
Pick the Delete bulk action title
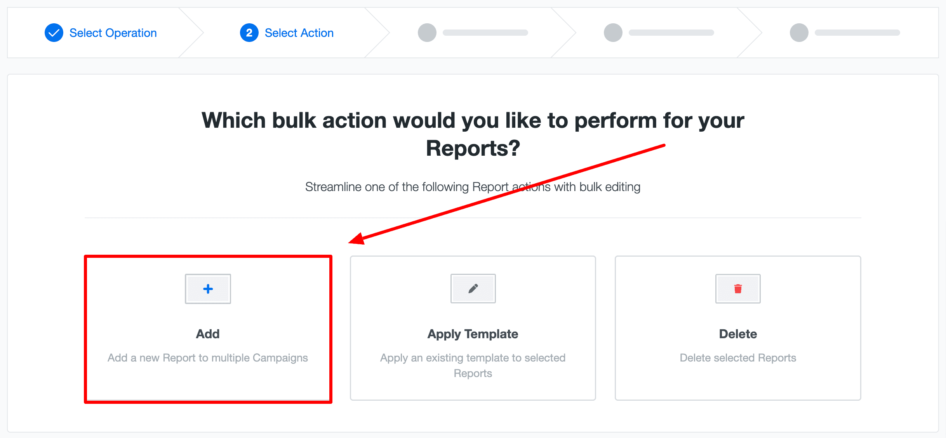point(738,334)
